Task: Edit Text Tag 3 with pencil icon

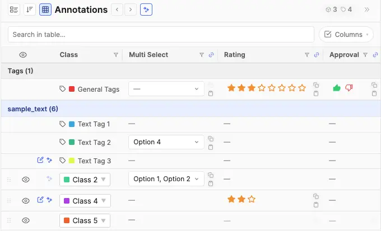Action: click(x=40, y=160)
